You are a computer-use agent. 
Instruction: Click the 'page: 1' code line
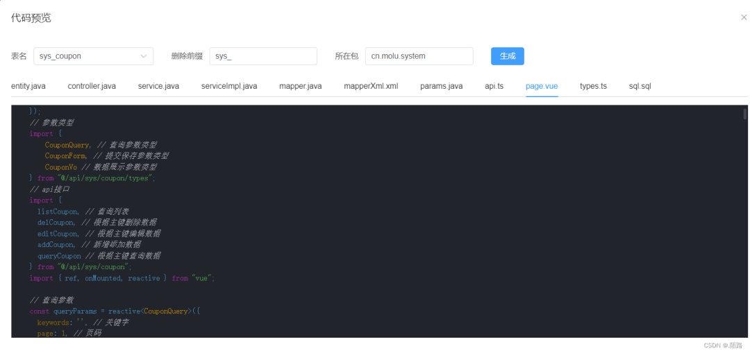69,334
